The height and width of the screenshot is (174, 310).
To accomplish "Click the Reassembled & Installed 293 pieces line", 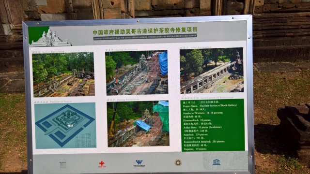I will (204, 142).
